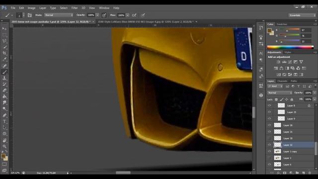Click the Layers panel vertical scrollbar
This screenshot has height=179, width=318.
point(316,148)
